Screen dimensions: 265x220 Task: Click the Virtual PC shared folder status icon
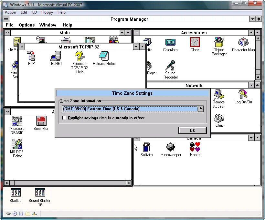(x=27, y=214)
